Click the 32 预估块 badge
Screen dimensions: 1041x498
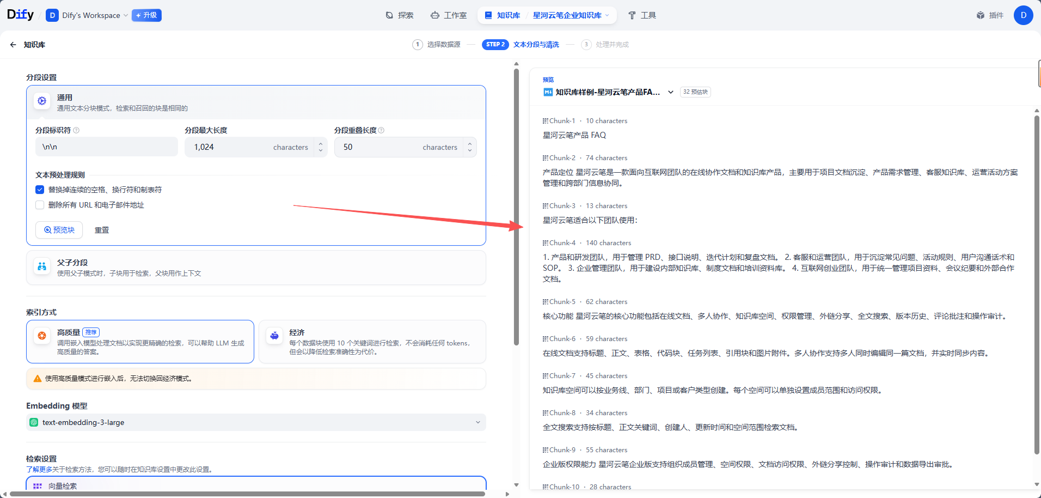coord(696,92)
